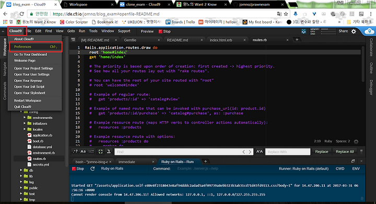Viewport: 376px width, 204px height.
Task: Choose Quit Cloud9
Action: 22,107
